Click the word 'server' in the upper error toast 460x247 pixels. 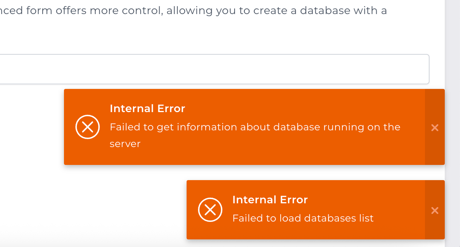125,144
